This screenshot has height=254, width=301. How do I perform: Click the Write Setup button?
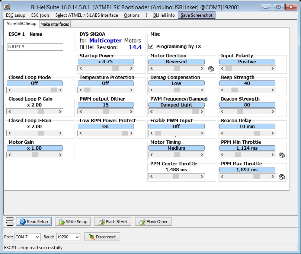[73, 222]
